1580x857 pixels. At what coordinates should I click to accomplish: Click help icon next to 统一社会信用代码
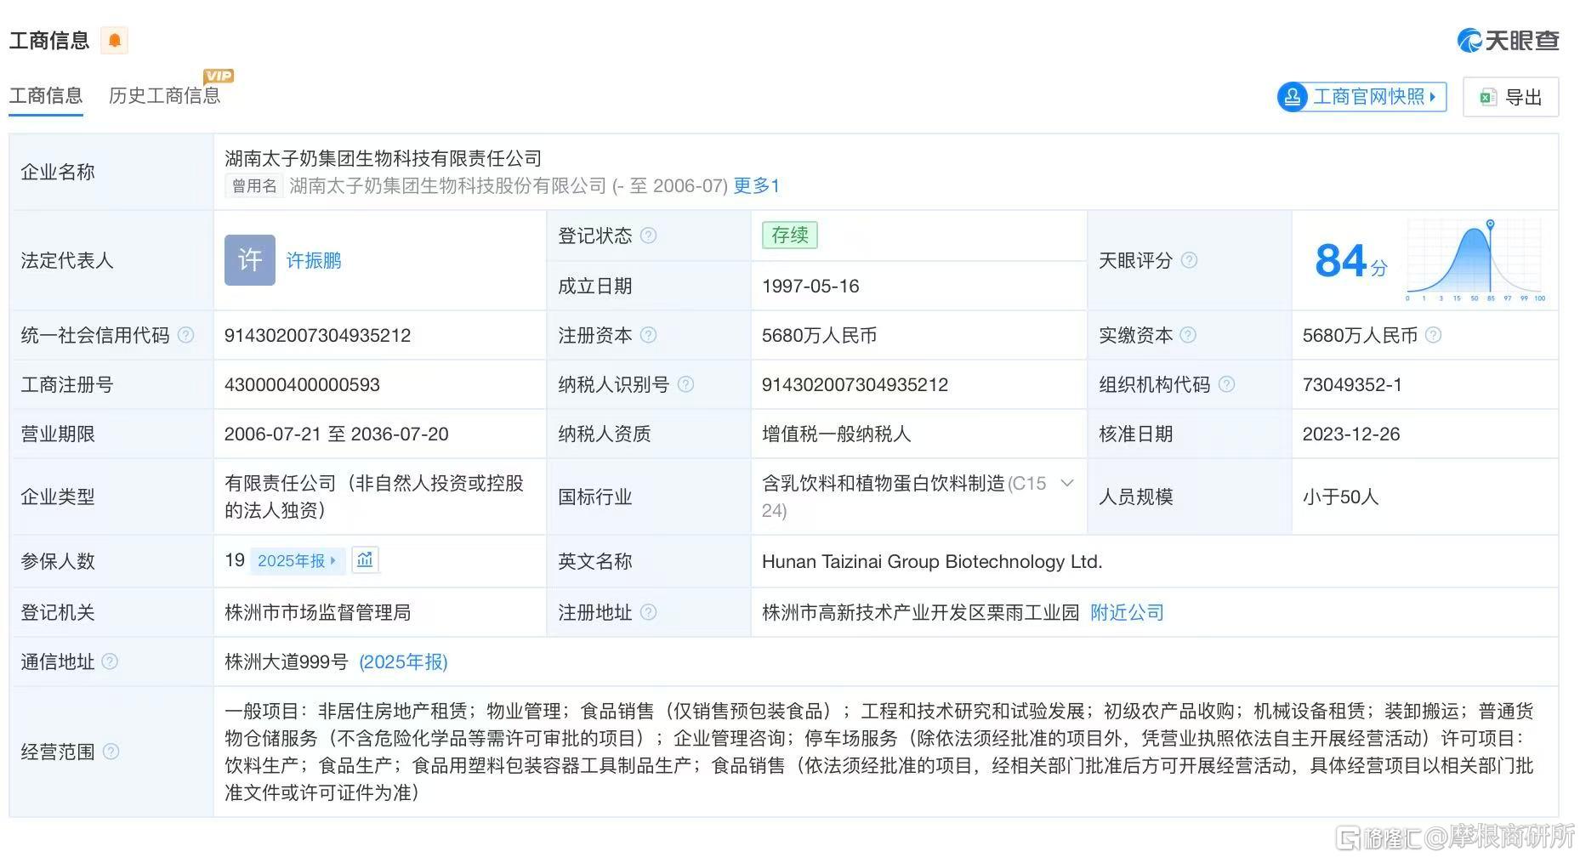point(185,335)
